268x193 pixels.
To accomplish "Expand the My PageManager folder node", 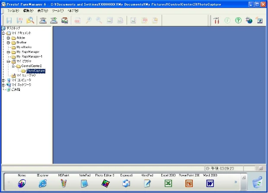I will coord(8,52).
